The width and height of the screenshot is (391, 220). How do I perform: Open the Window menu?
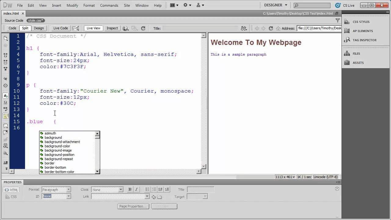click(x=142, y=5)
